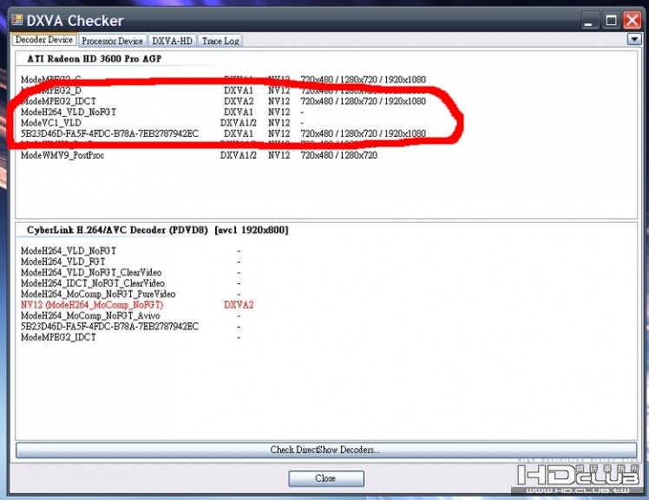Click the DXVA Checker title bar icon
Screen dimensions: 649x500
[x=17, y=20]
